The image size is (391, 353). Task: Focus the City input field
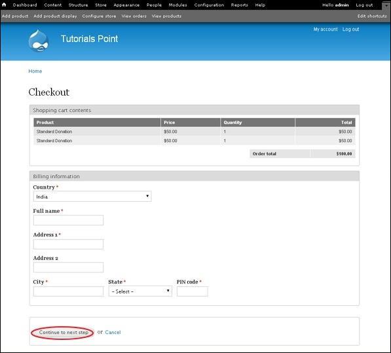(68, 291)
